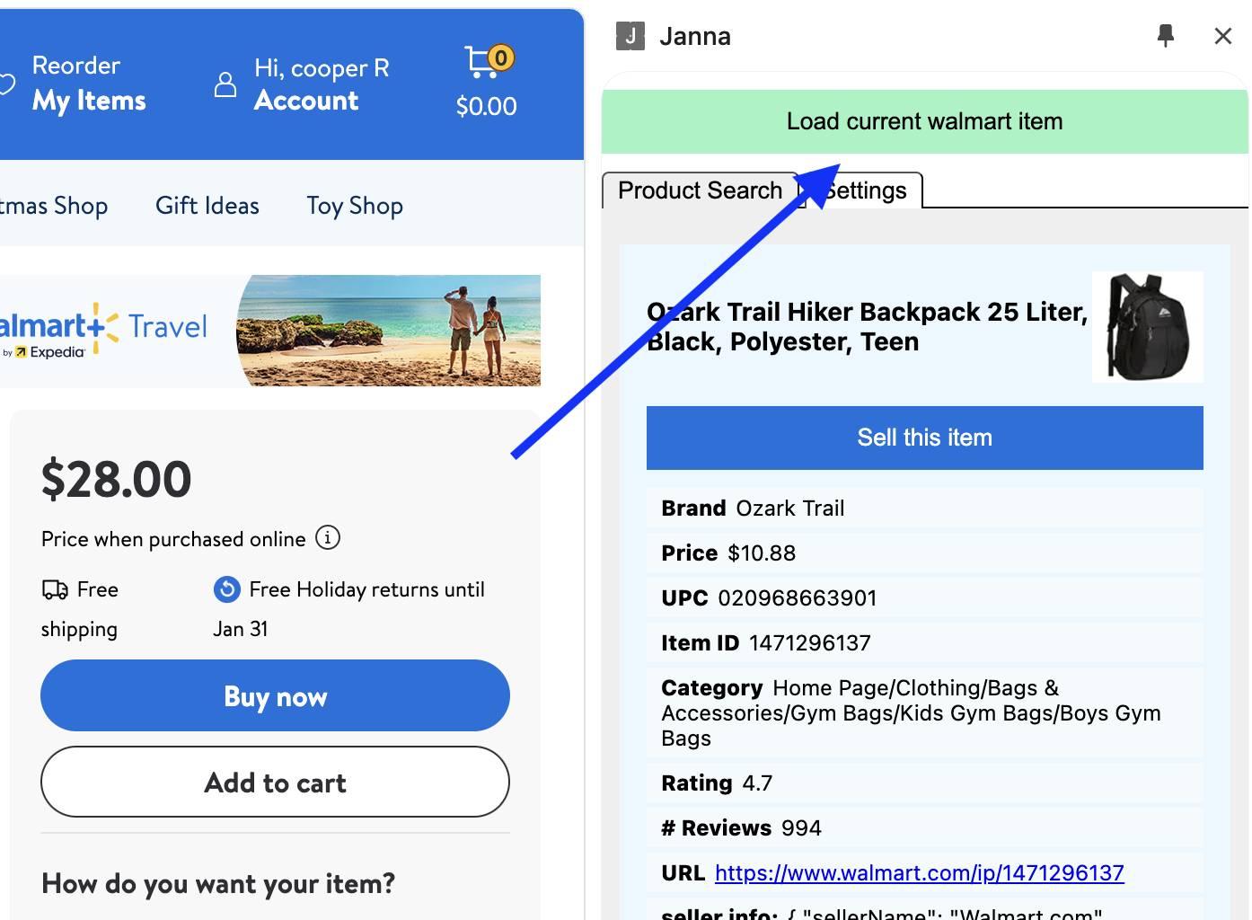Click the Janna J logo icon
This screenshot has height=920, width=1252.
pos(630,36)
